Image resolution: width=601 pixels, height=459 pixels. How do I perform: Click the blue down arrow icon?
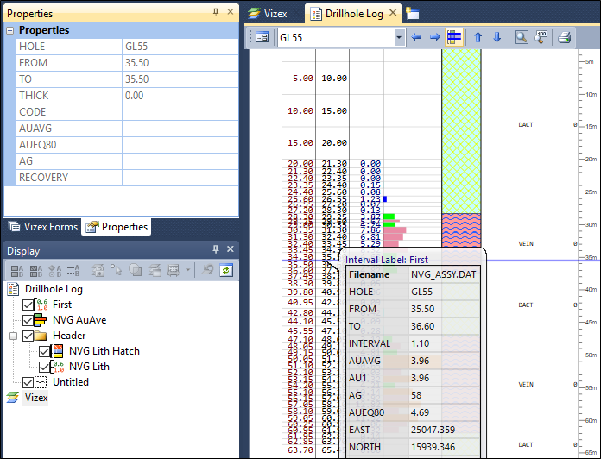497,37
